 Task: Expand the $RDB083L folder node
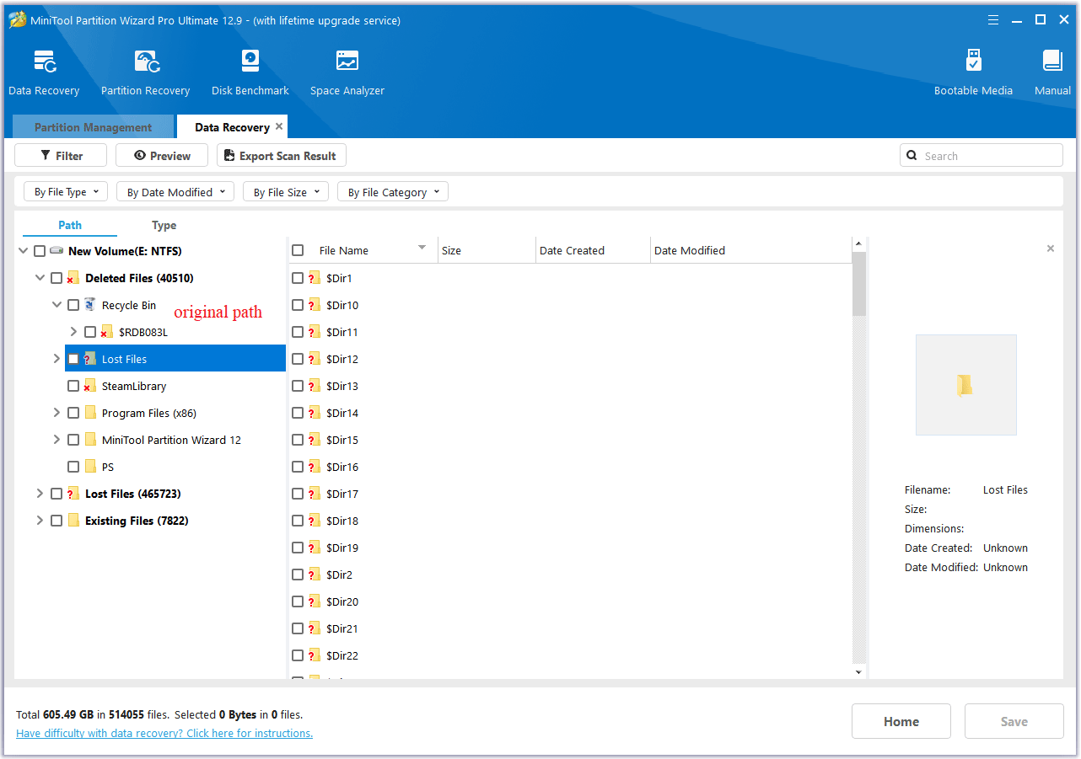point(73,332)
